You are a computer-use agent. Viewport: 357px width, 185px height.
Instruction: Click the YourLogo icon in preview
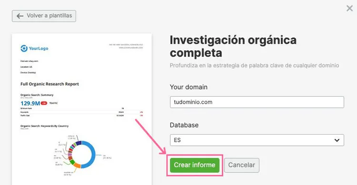[x=24, y=49]
